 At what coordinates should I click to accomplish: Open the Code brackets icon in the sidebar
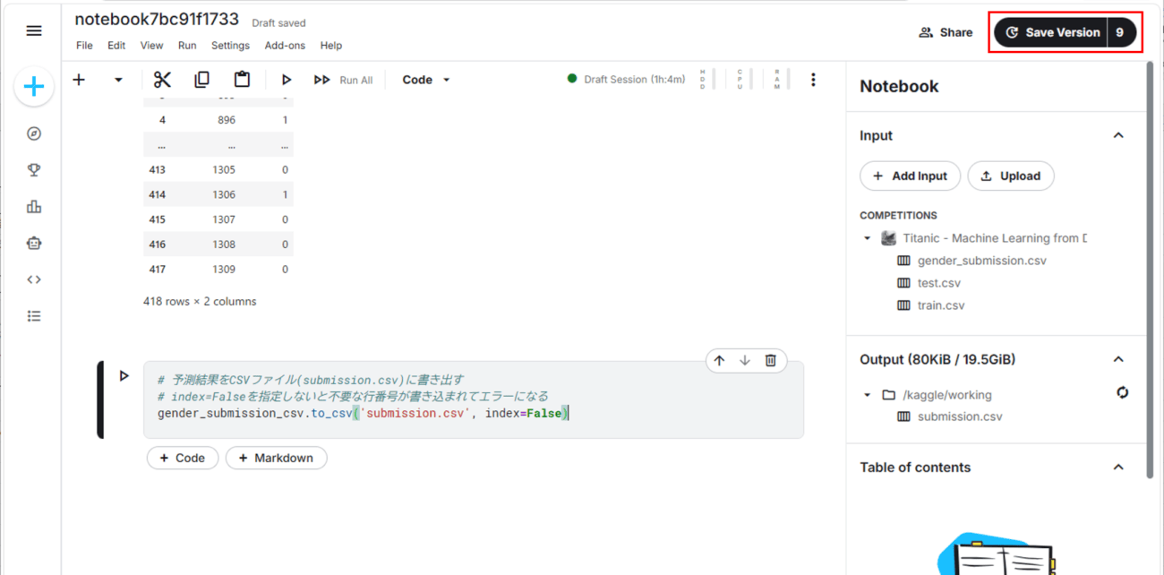pyautogui.click(x=34, y=279)
